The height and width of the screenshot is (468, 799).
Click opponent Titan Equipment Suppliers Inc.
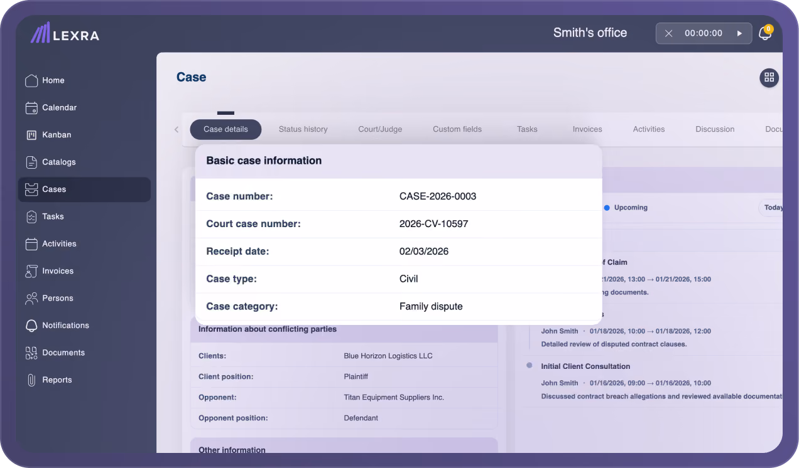394,397
